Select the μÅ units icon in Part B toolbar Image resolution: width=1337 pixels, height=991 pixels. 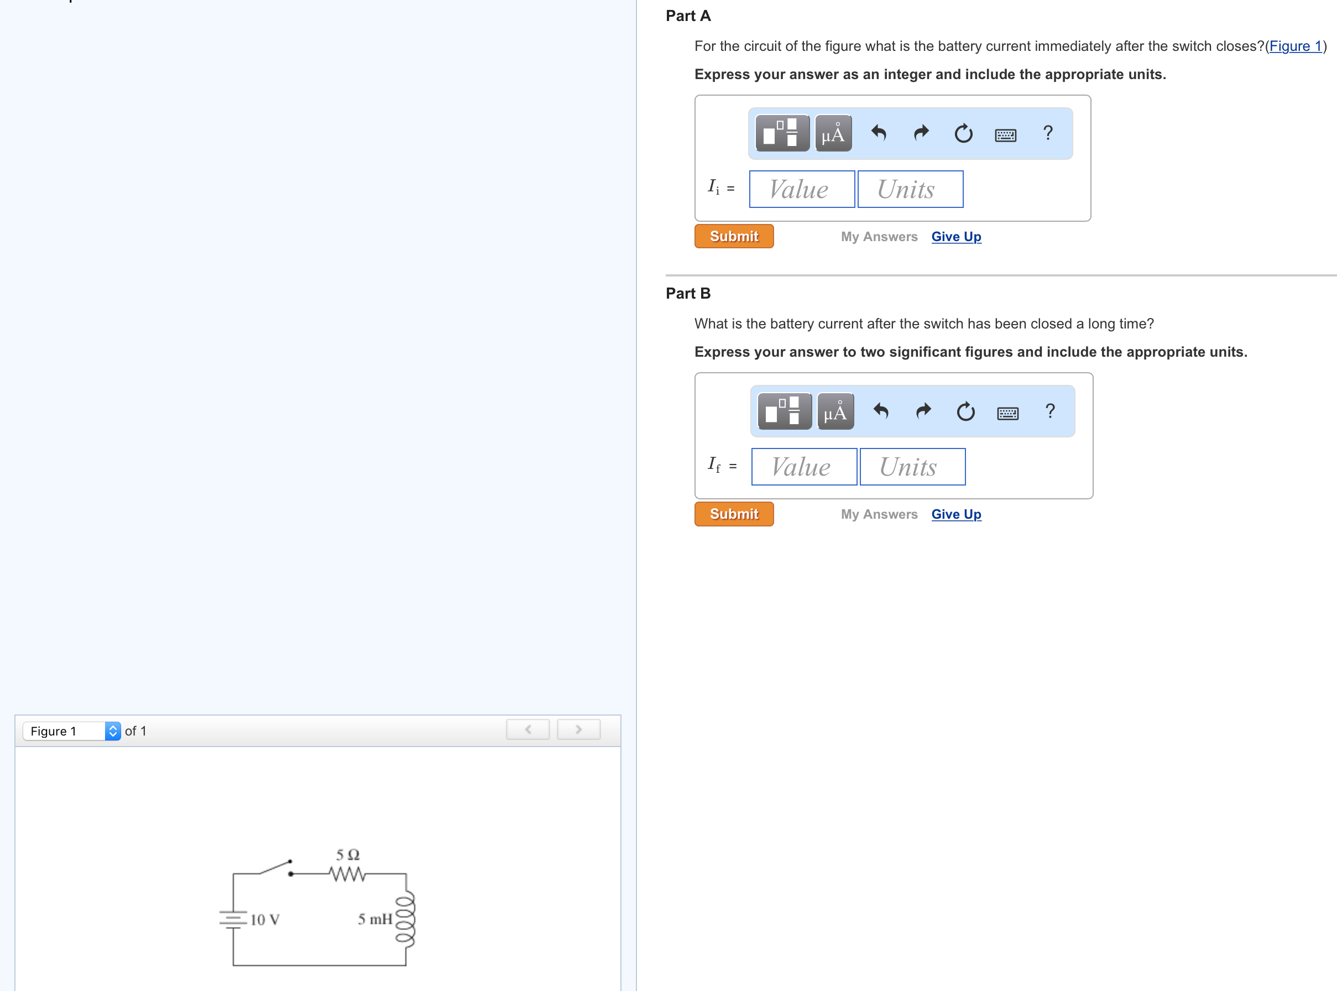834,411
